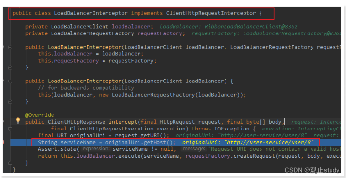Click RibbonLoadBalancerClient@8362 inline debug value

pos(251,27)
